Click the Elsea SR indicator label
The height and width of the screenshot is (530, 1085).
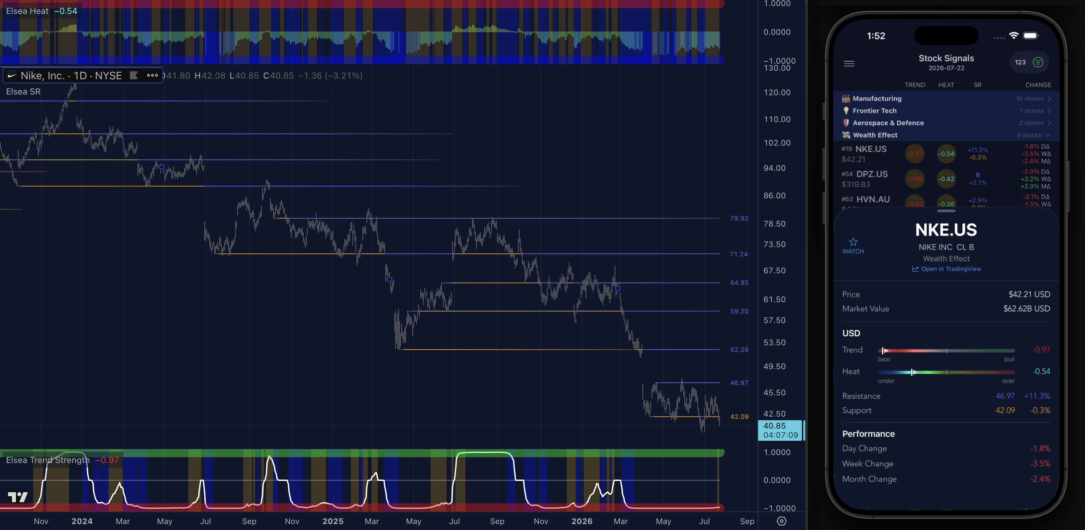coord(23,92)
